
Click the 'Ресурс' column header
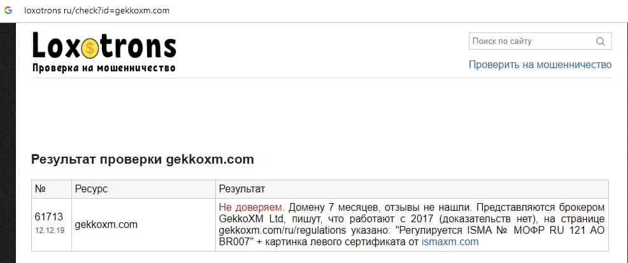(91, 189)
